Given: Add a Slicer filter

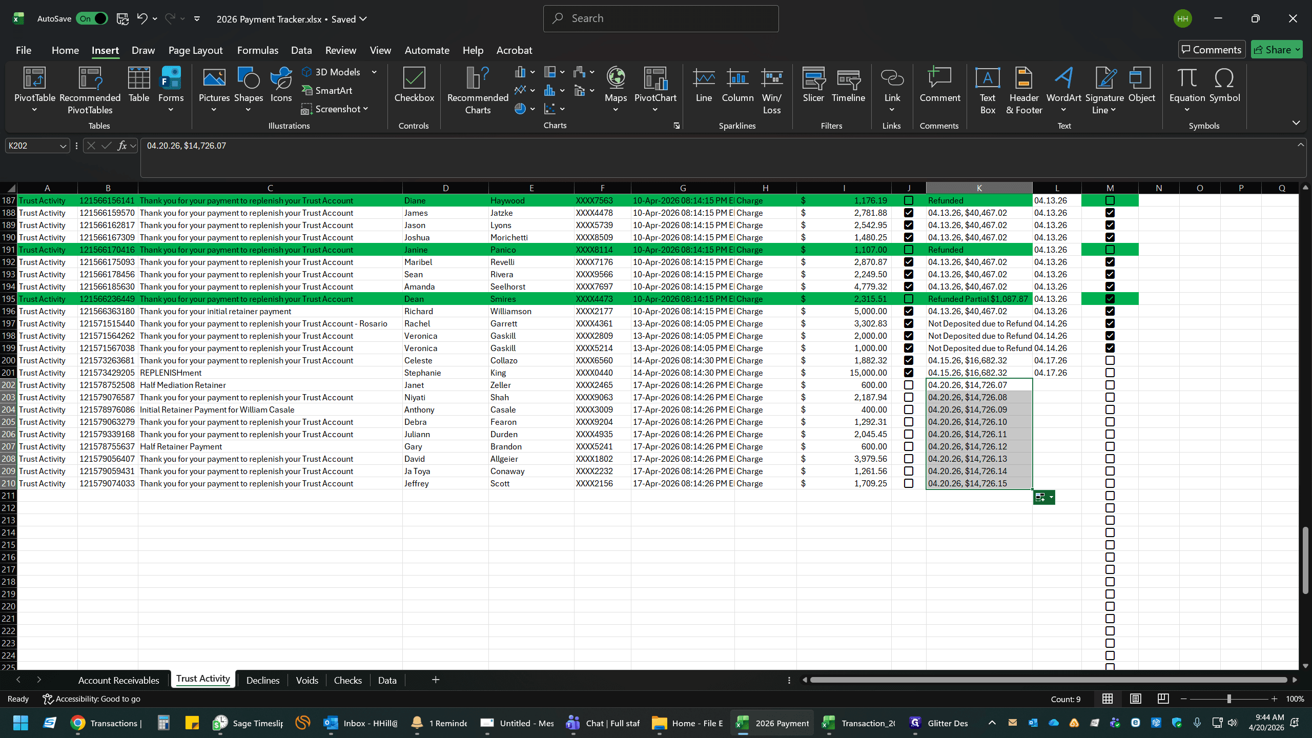Looking at the screenshot, I should pyautogui.click(x=813, y=85).
